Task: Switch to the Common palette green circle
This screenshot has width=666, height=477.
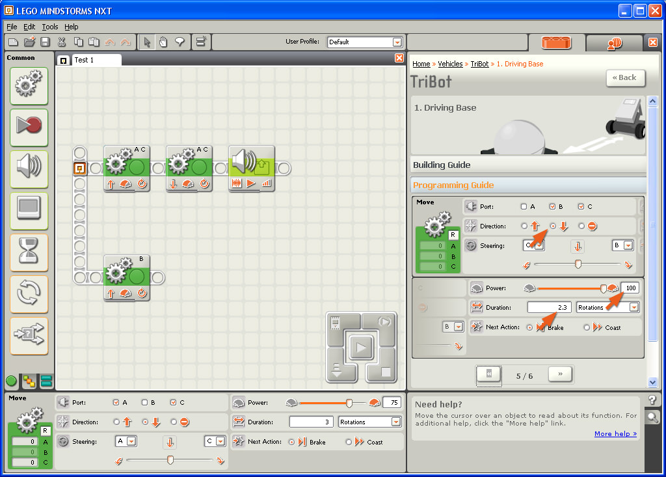Action: 12,381
